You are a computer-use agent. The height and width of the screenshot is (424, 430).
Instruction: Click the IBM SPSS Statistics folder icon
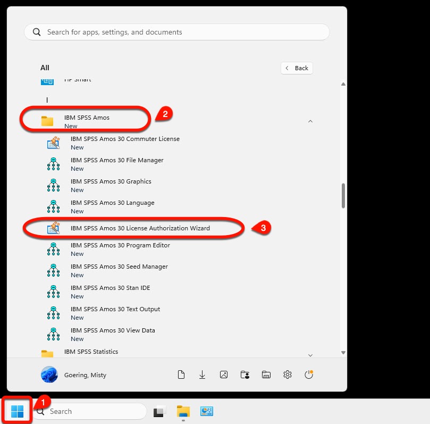tap(47, 354)
